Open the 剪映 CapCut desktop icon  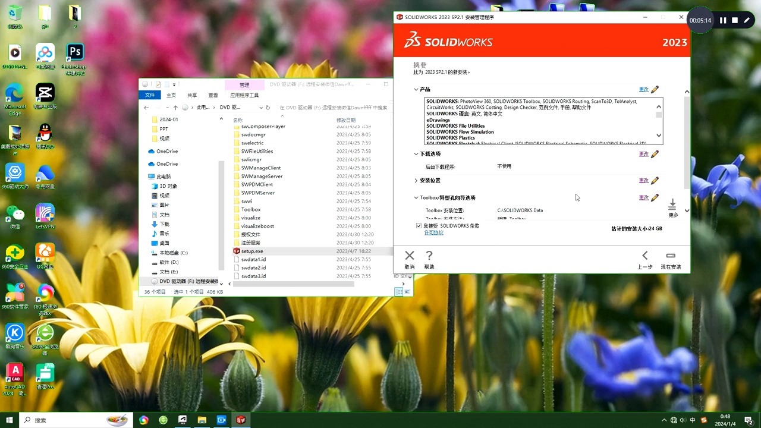click(45, 96)
